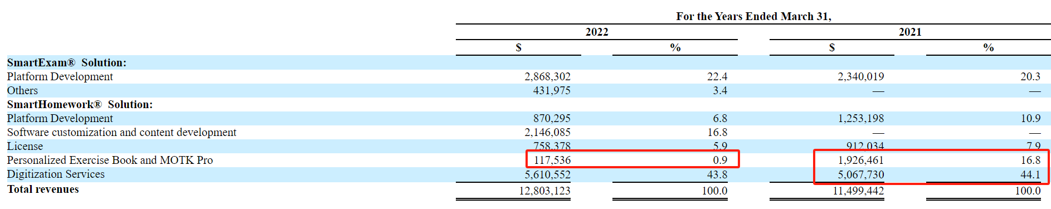Select 100.0 under the 2022 percent column
The height and width of the screenshot is (209, 1051).
pyautogui.click(x=714, y=191)
